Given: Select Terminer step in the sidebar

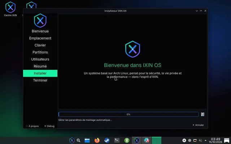Looking at the screenshot, I should pyautogui.click(x=40, y=80).
